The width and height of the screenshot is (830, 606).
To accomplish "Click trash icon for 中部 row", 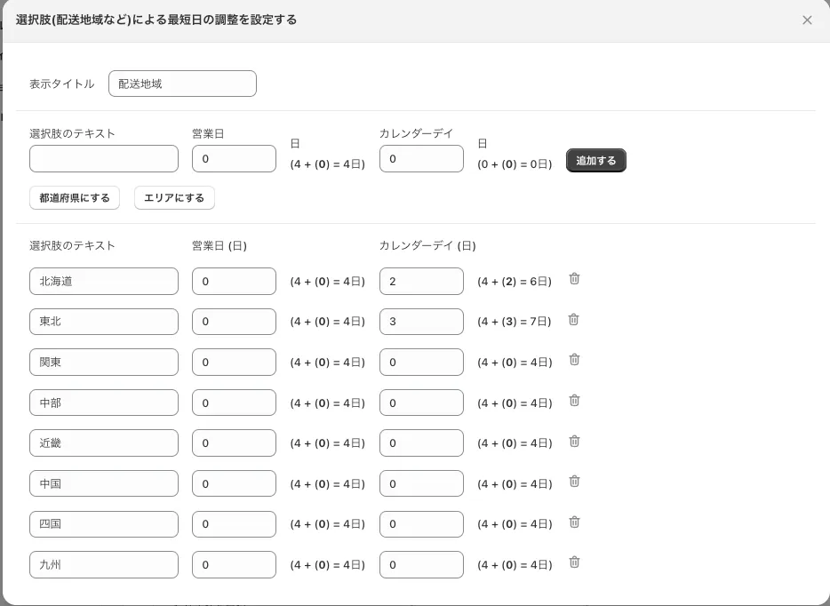I will 574,401.
